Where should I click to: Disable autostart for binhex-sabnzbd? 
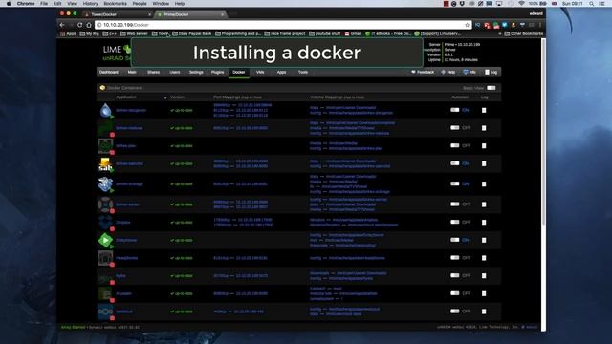(455, 163)
